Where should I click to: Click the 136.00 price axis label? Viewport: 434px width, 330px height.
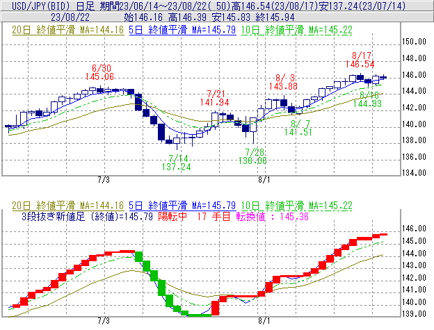tap(414, 157)
